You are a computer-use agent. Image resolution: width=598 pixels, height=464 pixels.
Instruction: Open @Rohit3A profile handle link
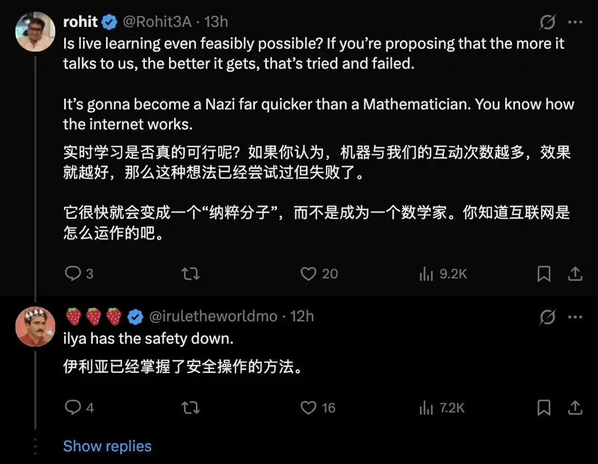(x=157, y=22)
